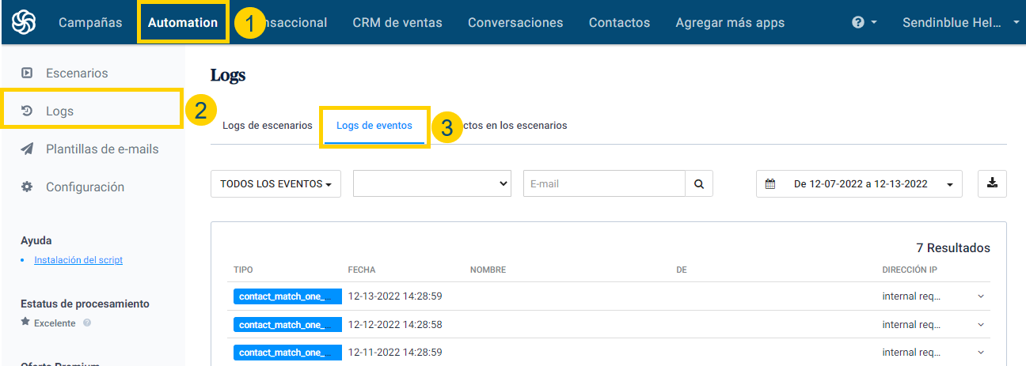This screenshot has width=1026, height=366.
Task: Go to CRM de ventas
Action: (397, 22)
